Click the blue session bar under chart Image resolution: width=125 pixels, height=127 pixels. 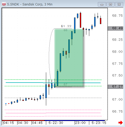click(75, 120)
